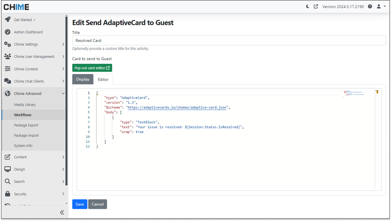Switch to the Display tab
Viewport: 391px width, 221px height.
[83, 79]
